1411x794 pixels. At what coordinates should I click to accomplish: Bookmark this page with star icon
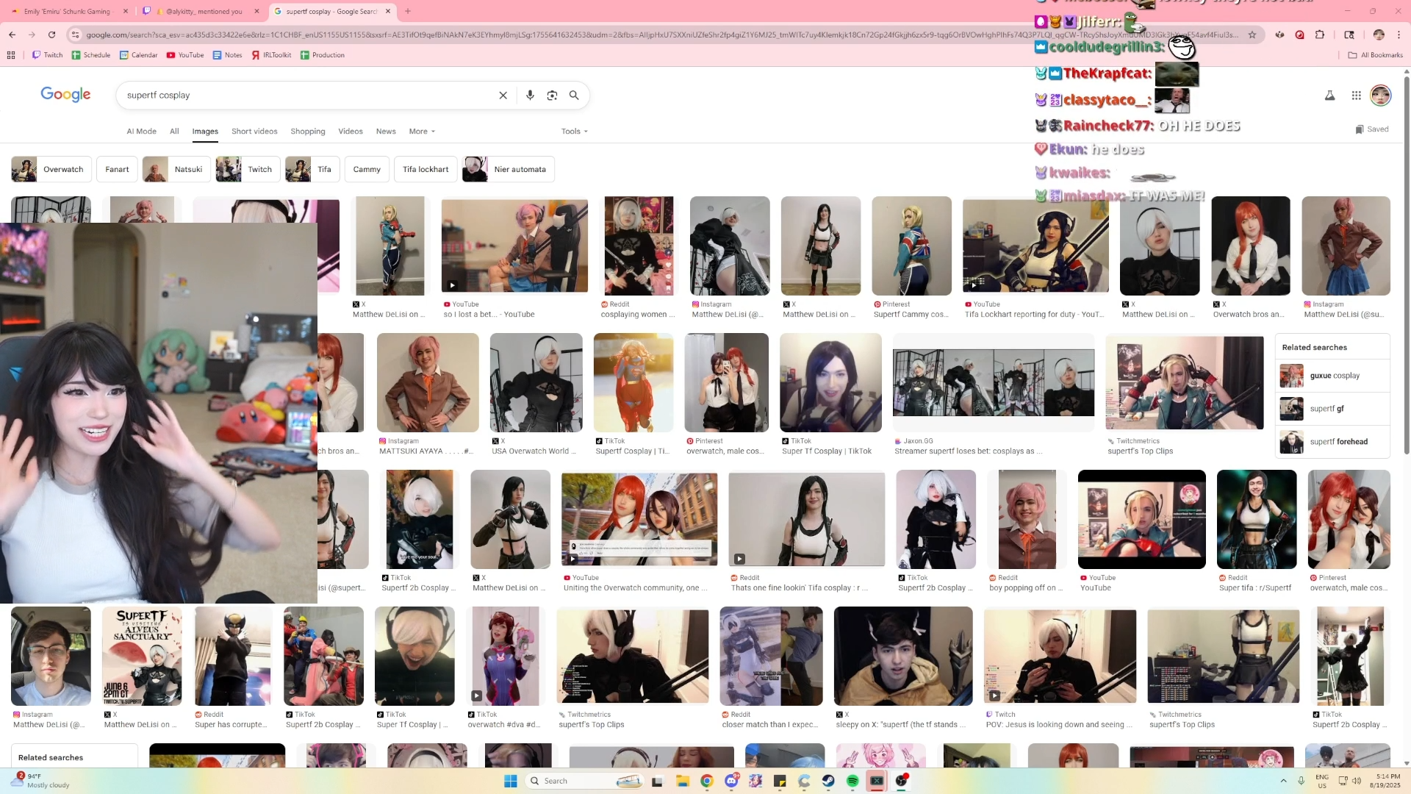tap(1252, 35)
